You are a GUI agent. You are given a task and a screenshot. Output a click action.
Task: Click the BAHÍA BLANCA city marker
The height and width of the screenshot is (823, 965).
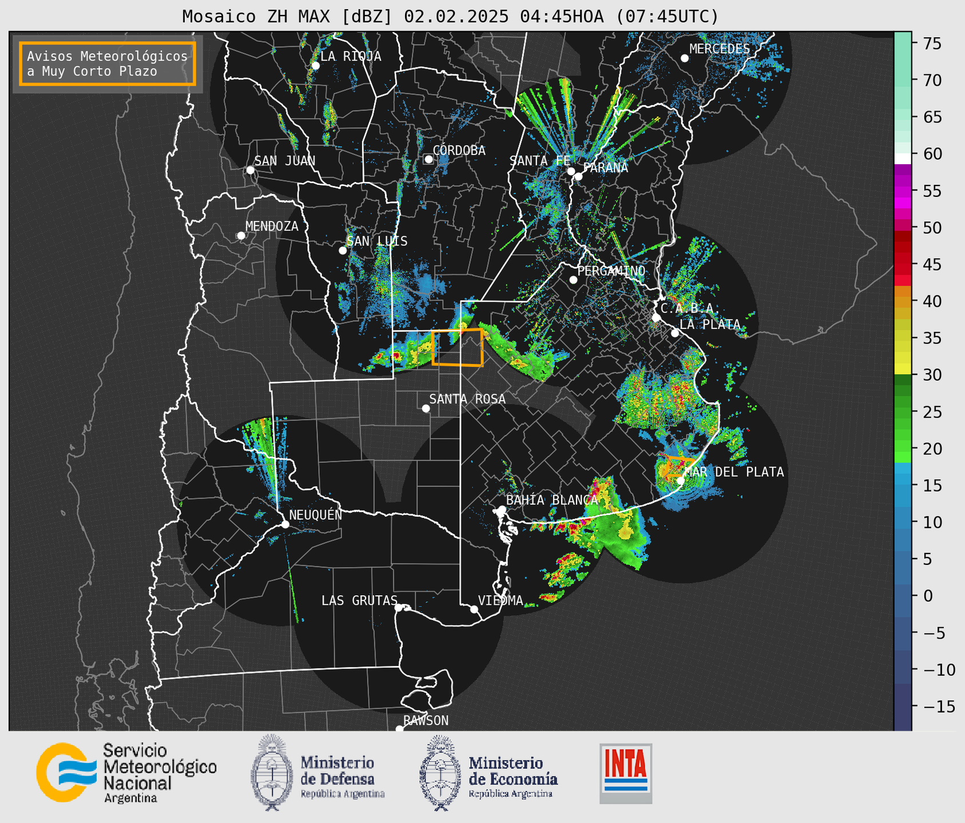502,509
